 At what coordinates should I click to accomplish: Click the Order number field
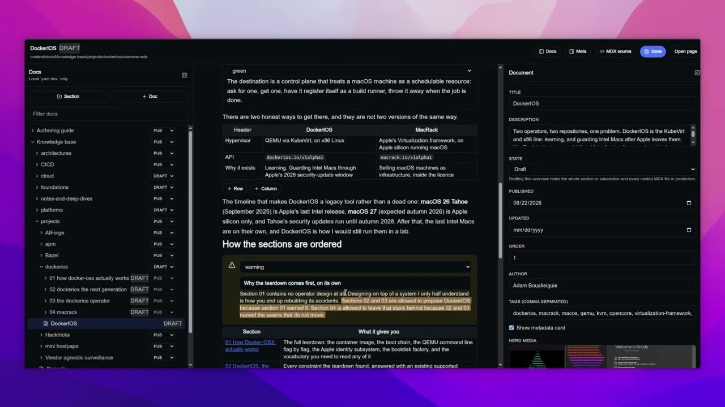click(602, 258)
